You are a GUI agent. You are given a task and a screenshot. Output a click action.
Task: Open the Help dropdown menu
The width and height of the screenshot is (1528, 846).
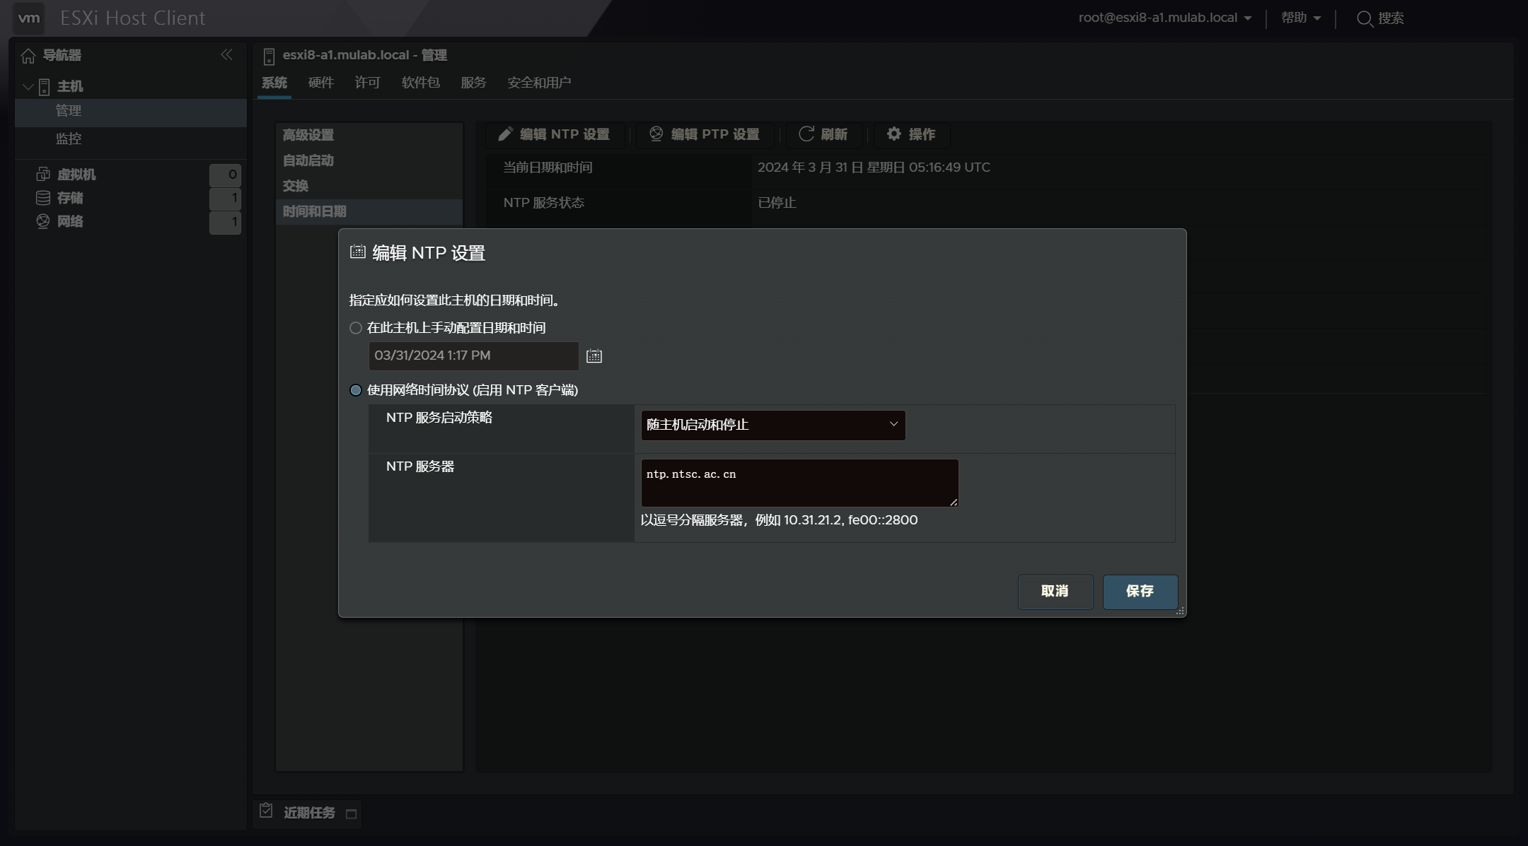coord(1301,18)
